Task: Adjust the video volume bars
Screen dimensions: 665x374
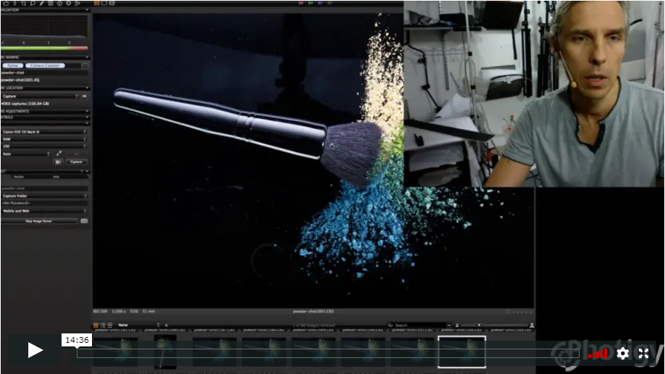Action: point(598,354)
